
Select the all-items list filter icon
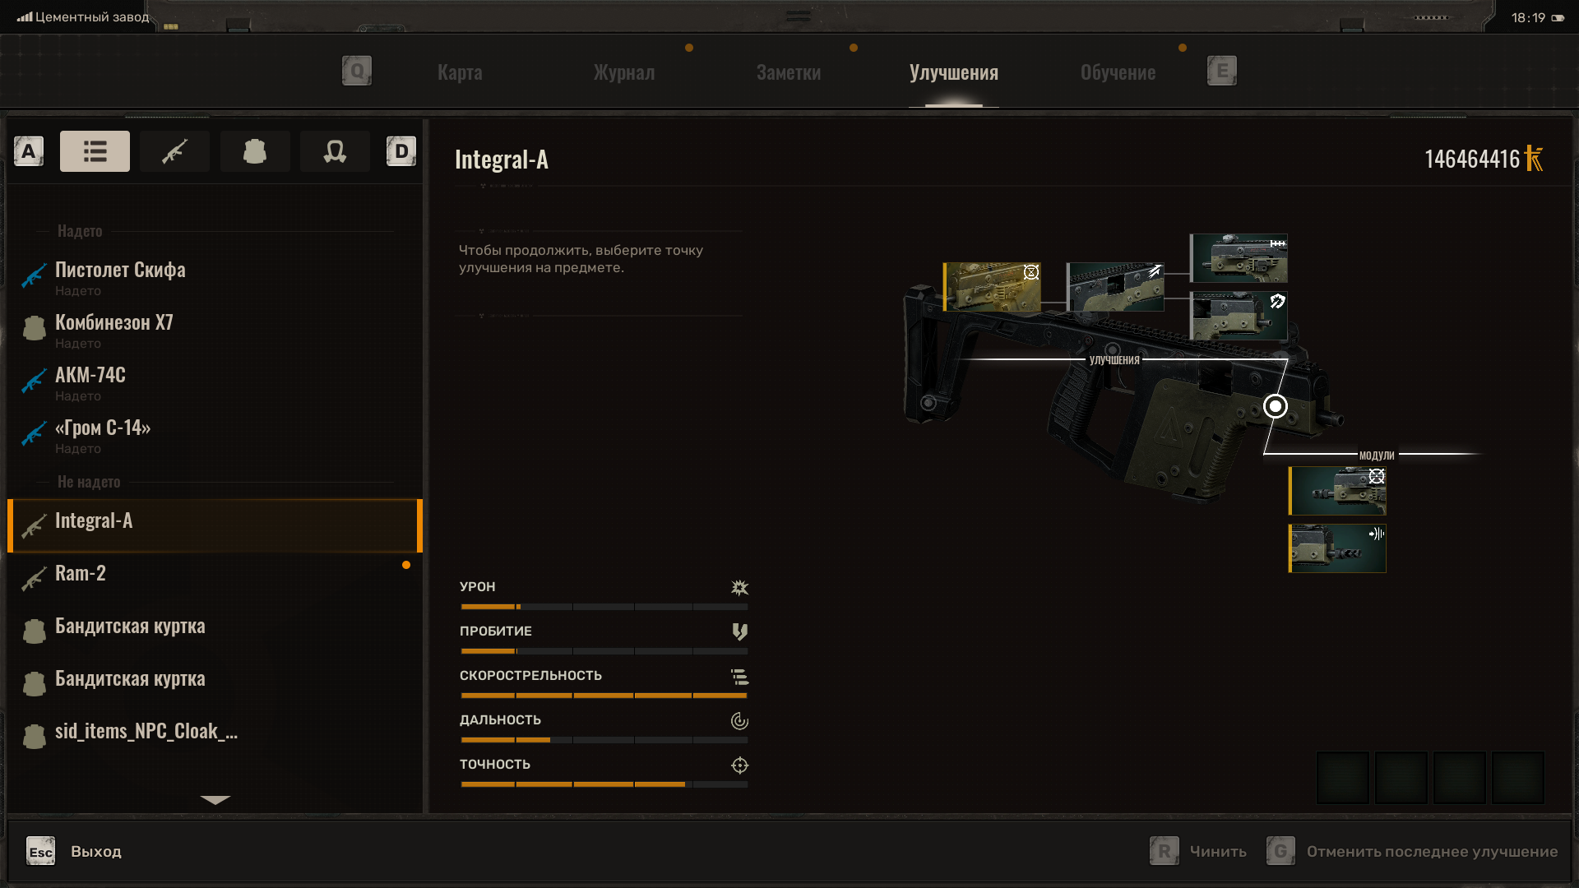coord(95,151)
